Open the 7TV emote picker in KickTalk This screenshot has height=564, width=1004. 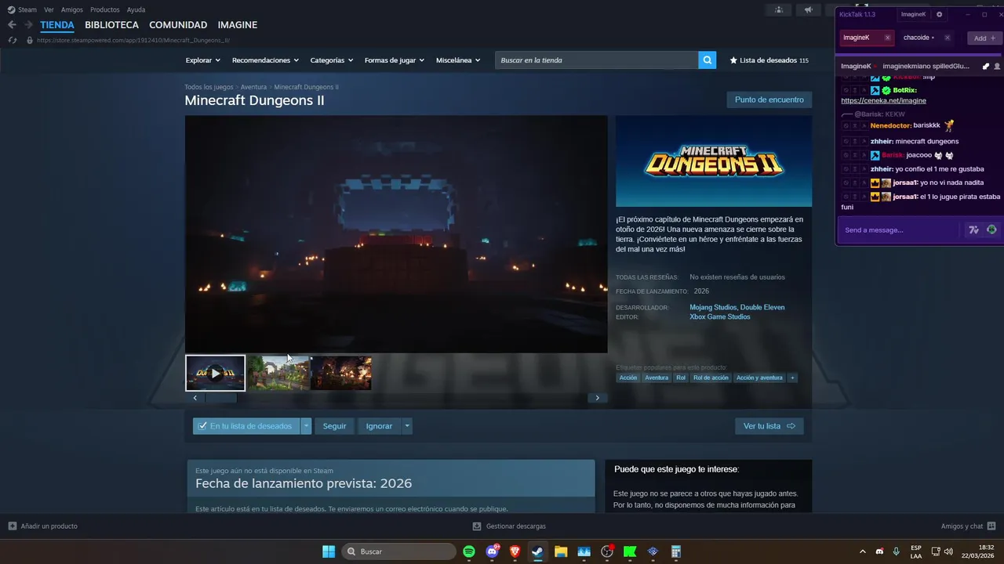(x=973, y=230)
